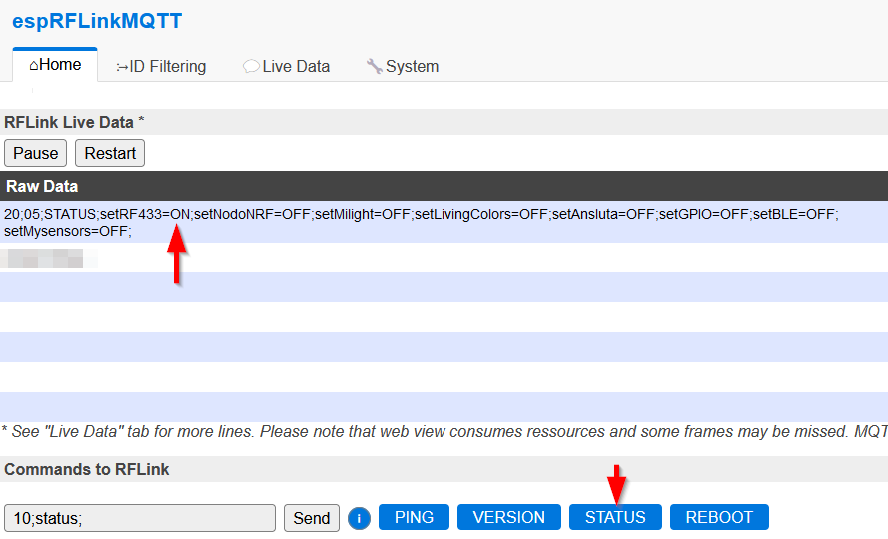Select the STATUS raw data row

pos(420,222)
